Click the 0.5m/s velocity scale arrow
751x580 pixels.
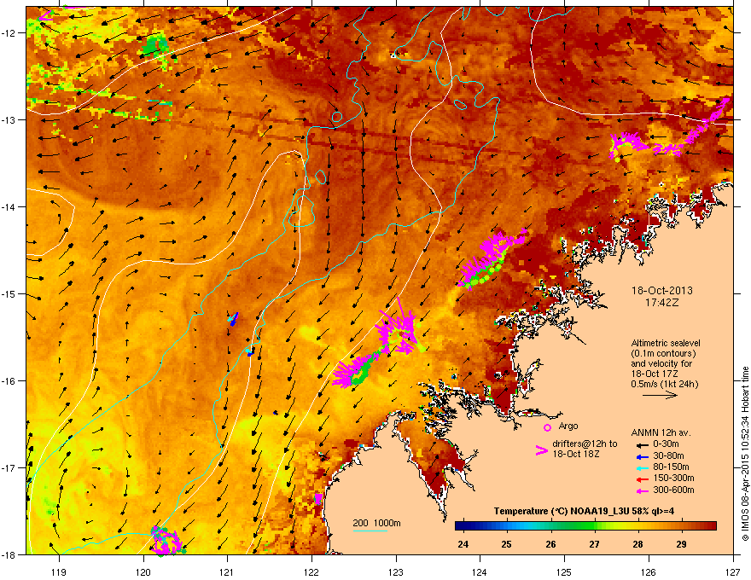point(660,395)
